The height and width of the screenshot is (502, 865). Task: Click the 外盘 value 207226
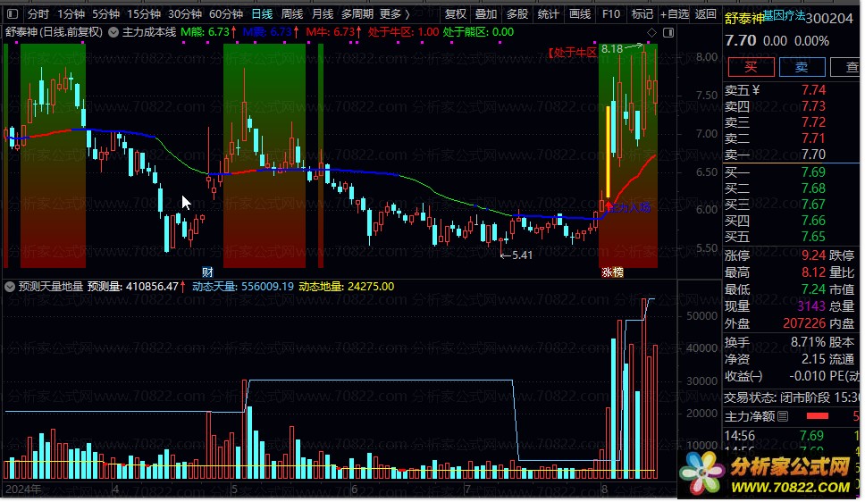(x=803, y=323)
